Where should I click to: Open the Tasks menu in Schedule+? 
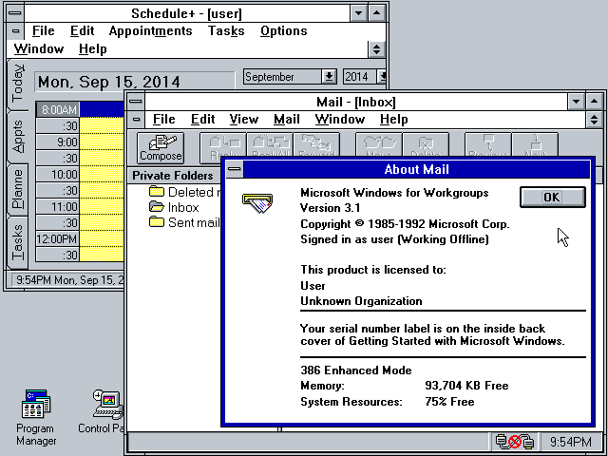click(226, 31)
